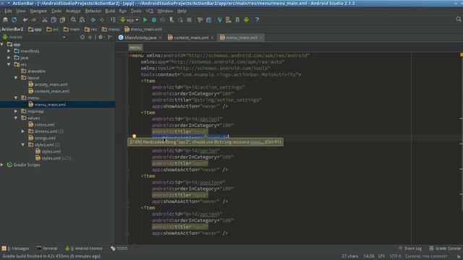The width and height of the screenshot is (463, 260).
Task: Click the Undo arrow icon
Action: (x=25, y=19)
